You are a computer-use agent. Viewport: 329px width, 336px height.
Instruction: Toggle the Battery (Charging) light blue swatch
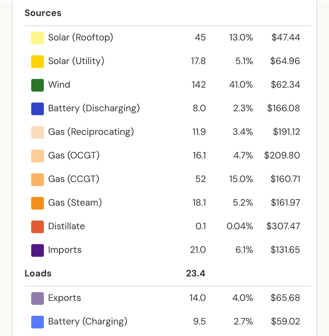[x=37, y=322]
